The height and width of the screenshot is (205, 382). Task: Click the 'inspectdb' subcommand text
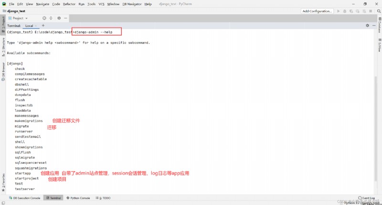point(23,105)
